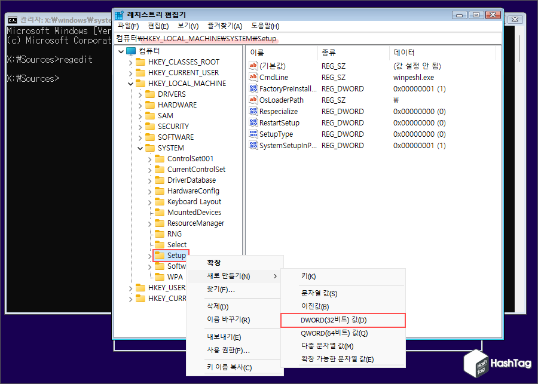Minimize the Registry Editor window
The image size is (538, 384).
[460, 15]
